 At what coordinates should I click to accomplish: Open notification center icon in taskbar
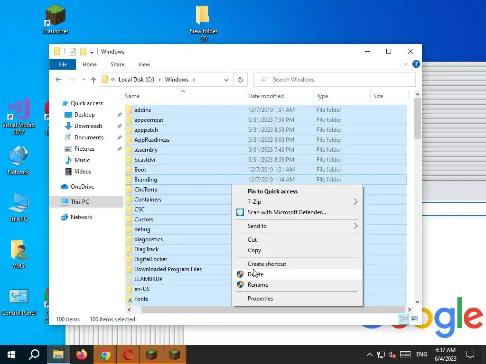point(470,355)
